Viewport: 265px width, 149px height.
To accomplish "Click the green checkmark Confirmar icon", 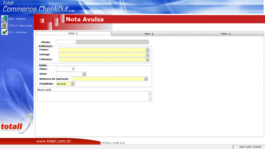I will pyautogui.click(x=5, y=32).
